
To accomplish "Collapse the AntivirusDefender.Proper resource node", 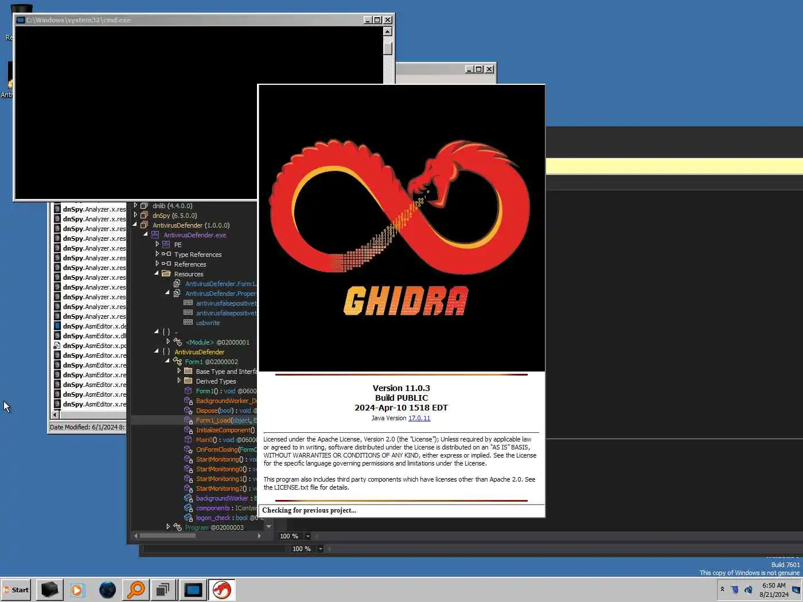I will tap(167, 293).
